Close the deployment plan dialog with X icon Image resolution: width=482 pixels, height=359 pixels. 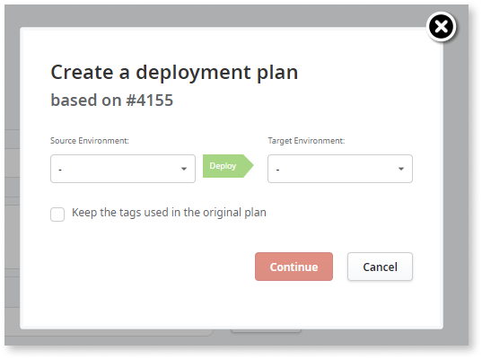coord(441,26)
